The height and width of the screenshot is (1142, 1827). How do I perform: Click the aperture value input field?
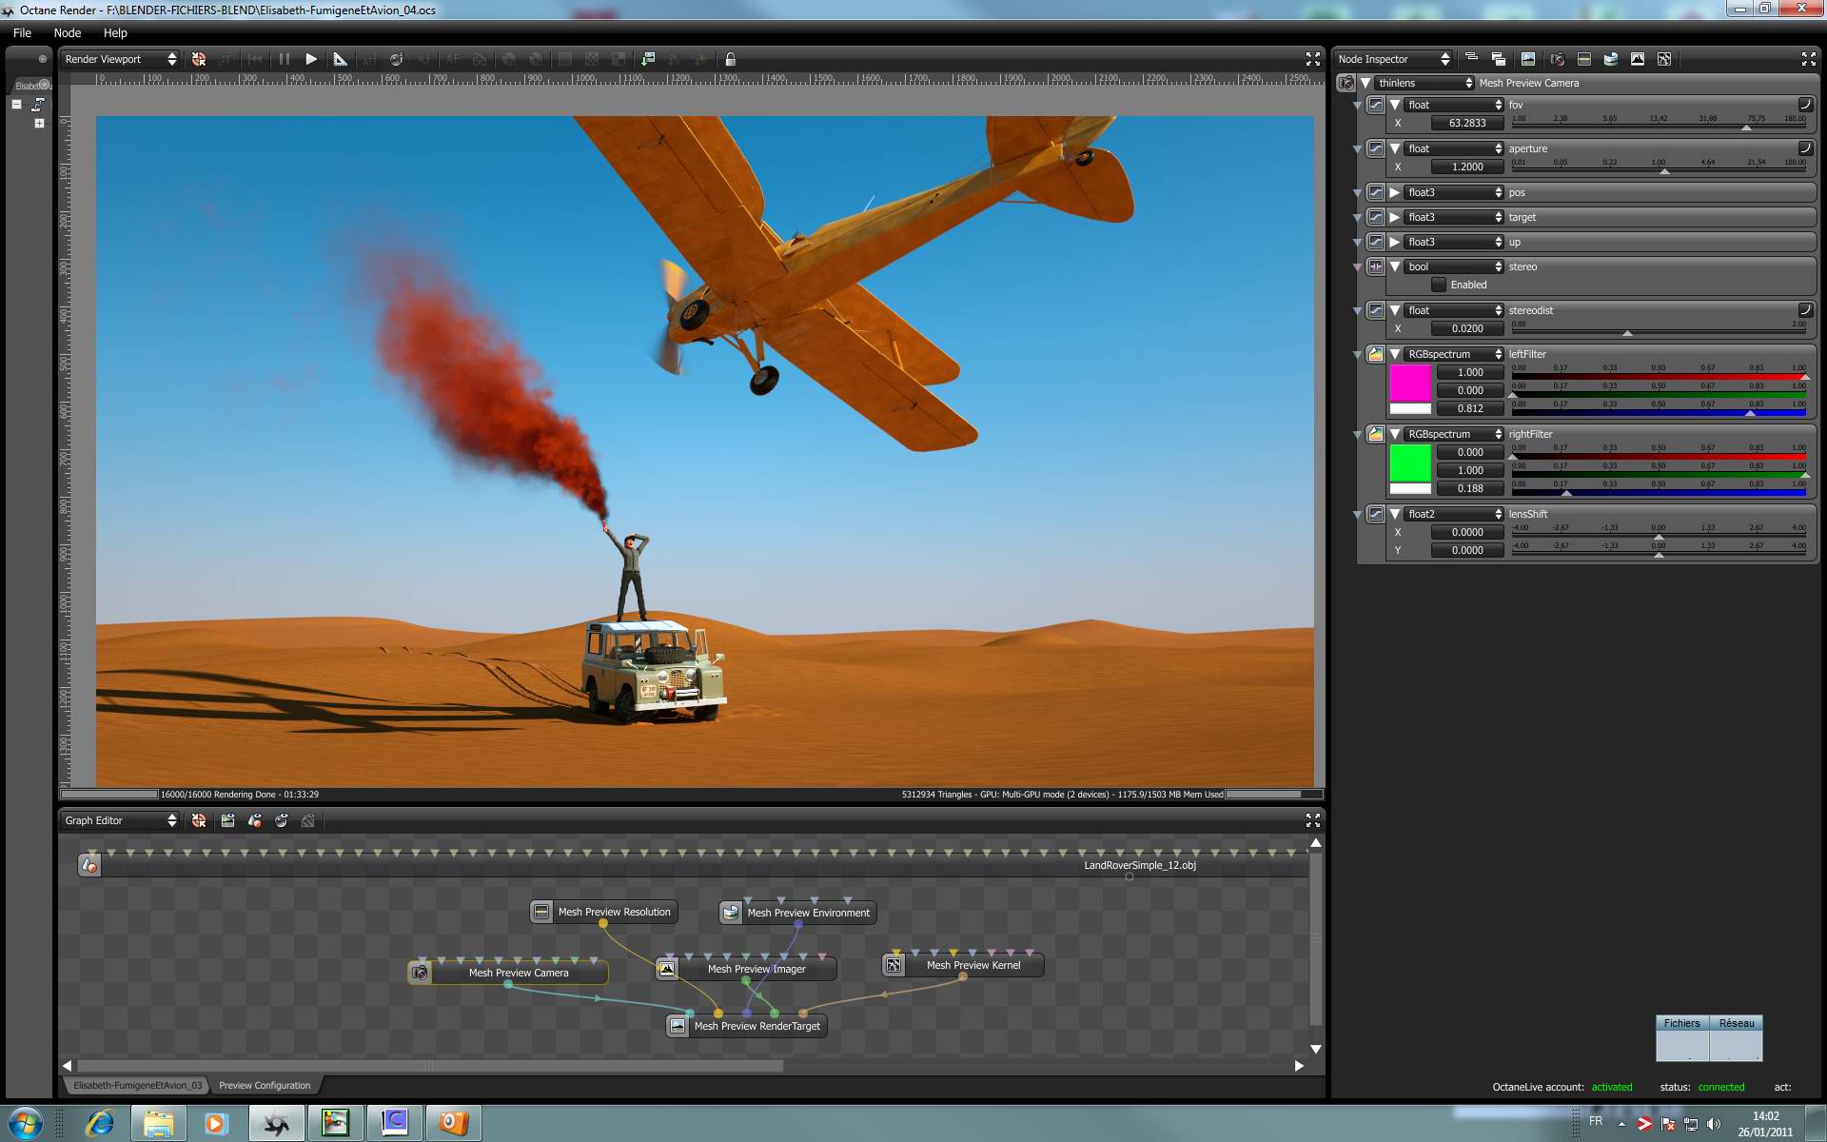click(1466, 167)
